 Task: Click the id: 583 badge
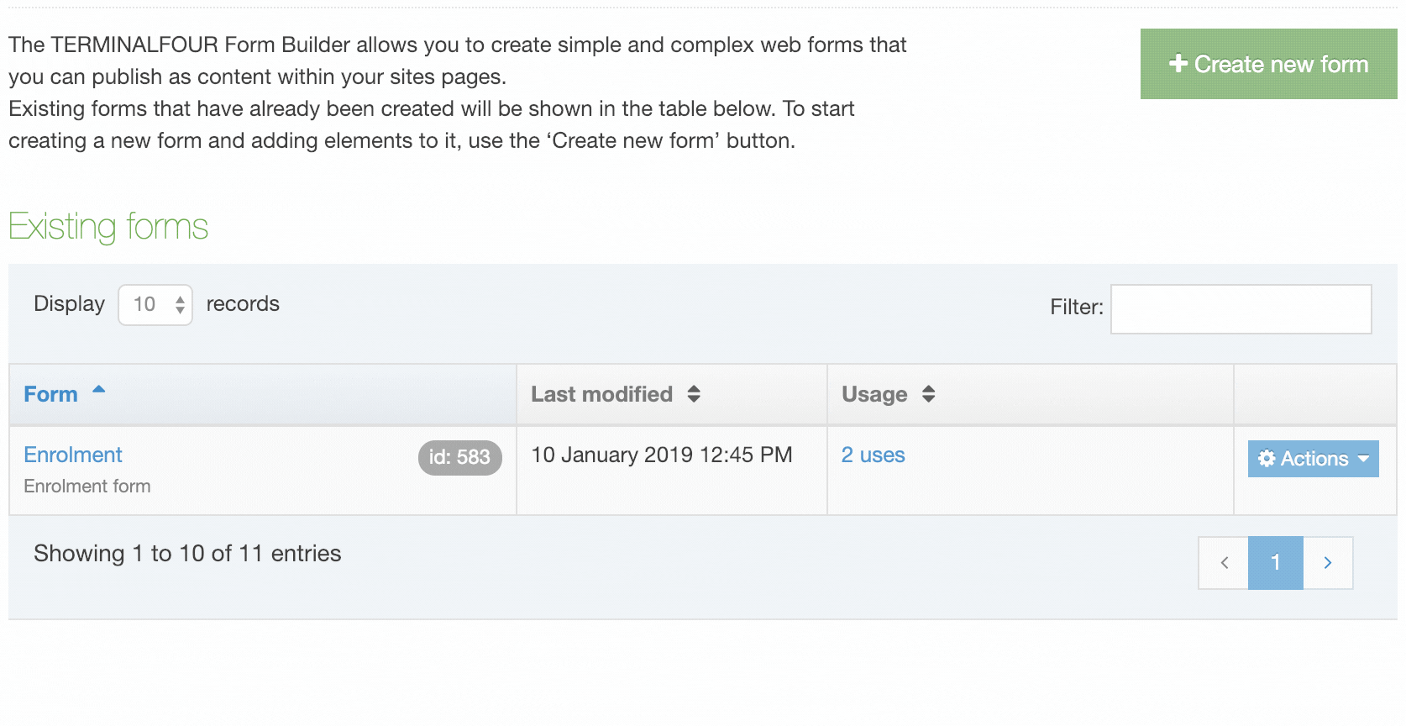point(459,457)
